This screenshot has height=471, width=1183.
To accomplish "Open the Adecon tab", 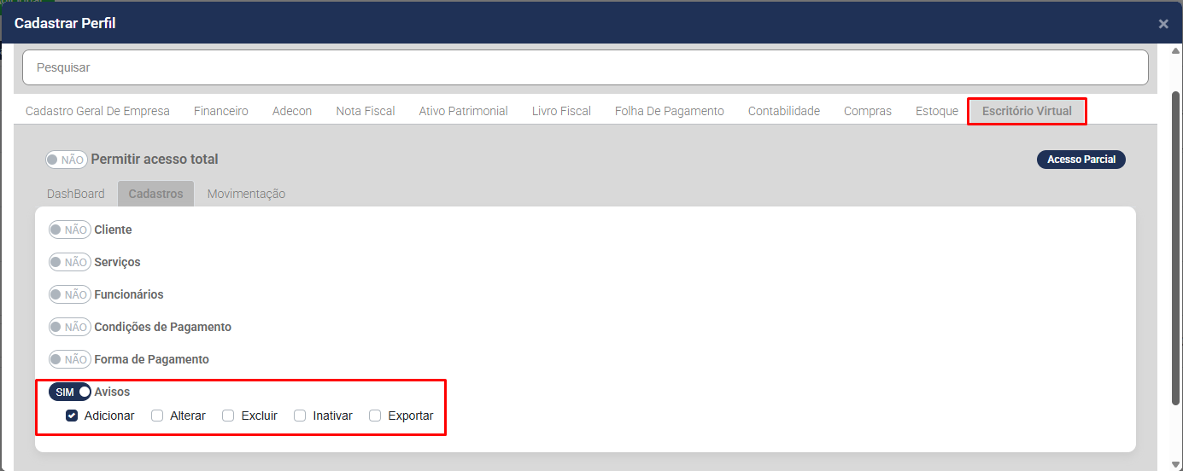I will [292, 111].
